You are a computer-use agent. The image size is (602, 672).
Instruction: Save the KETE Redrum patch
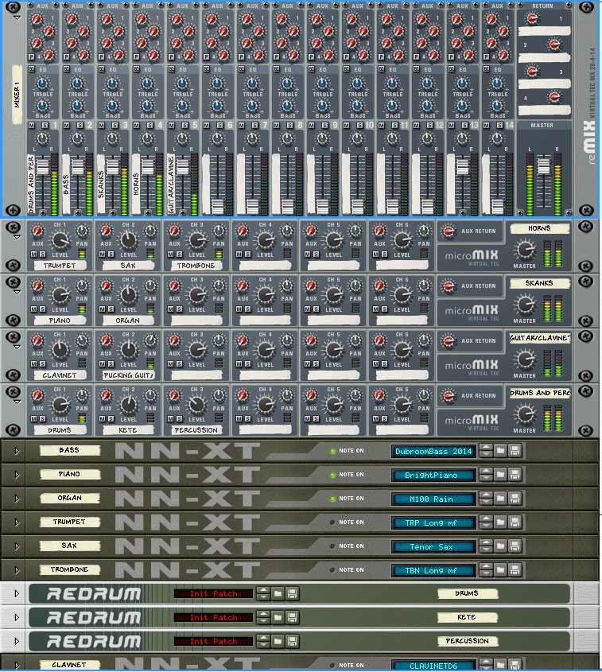(293, 617)
